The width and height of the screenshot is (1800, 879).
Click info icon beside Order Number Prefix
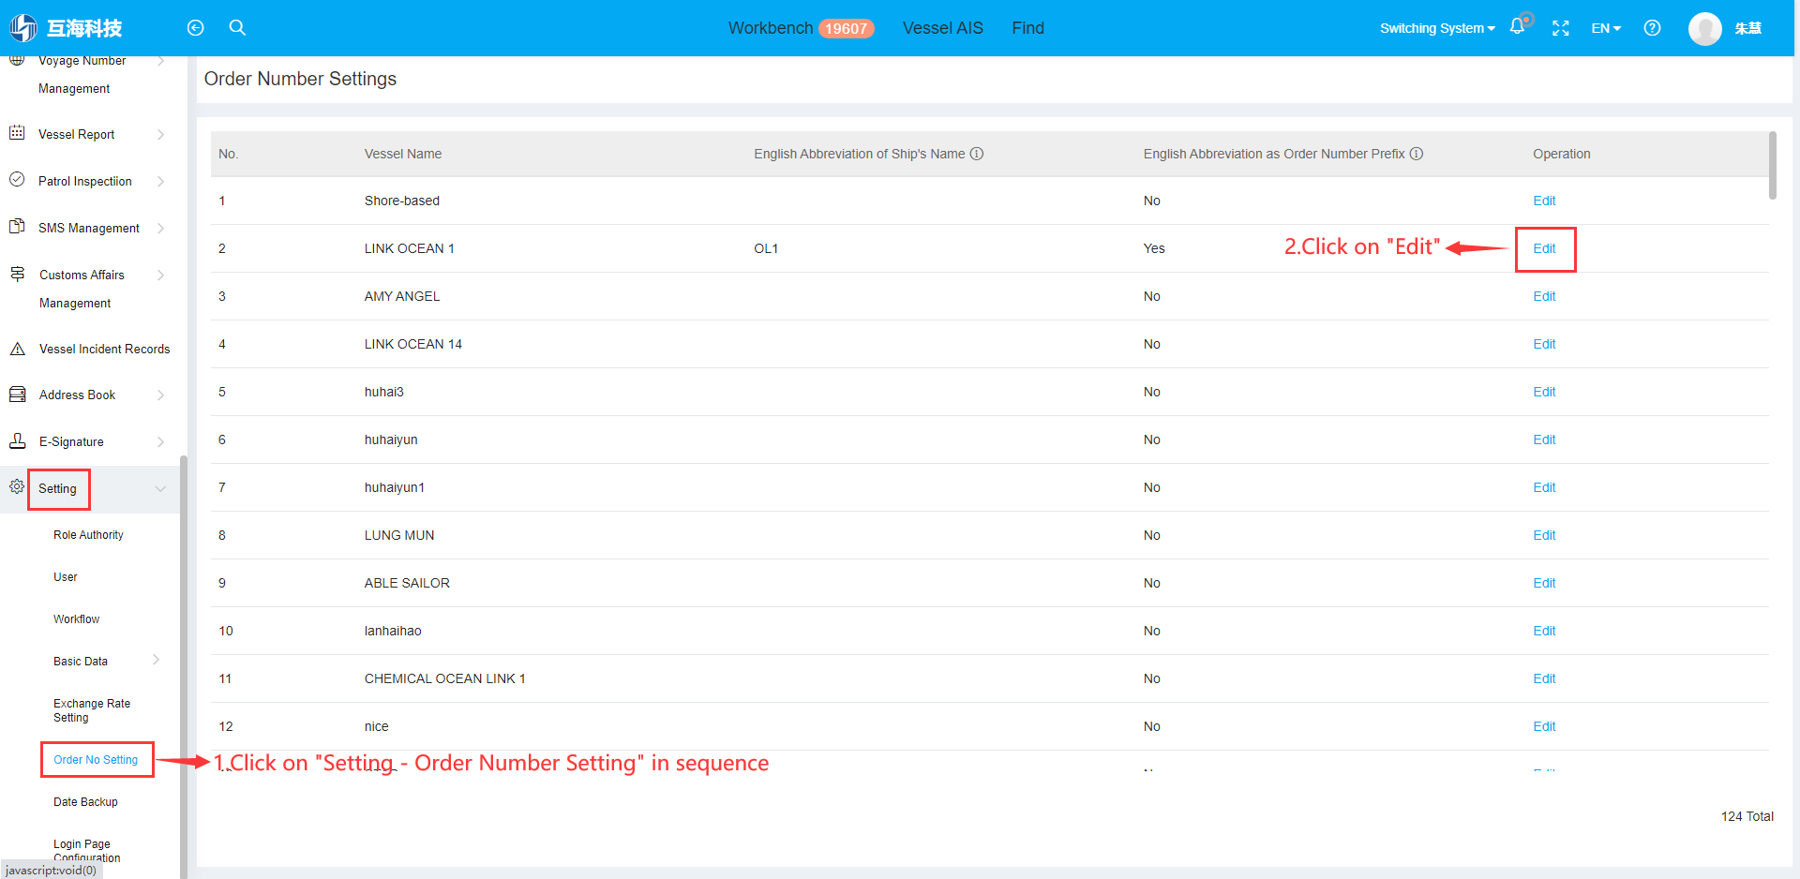click(1417, 154)
